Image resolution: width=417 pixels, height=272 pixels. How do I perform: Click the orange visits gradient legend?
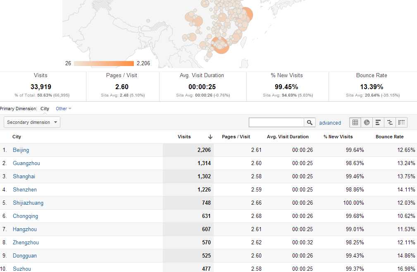[x=104, y=64]
